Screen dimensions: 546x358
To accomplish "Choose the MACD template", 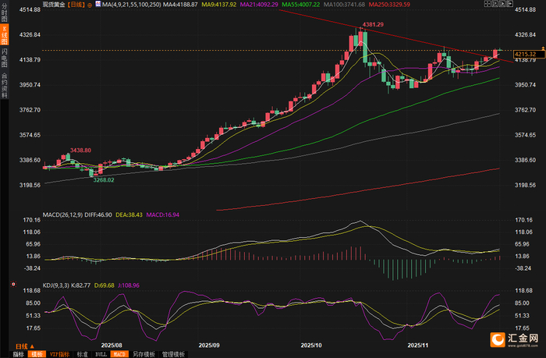I will pyautogui.click(x=119, y=354).
